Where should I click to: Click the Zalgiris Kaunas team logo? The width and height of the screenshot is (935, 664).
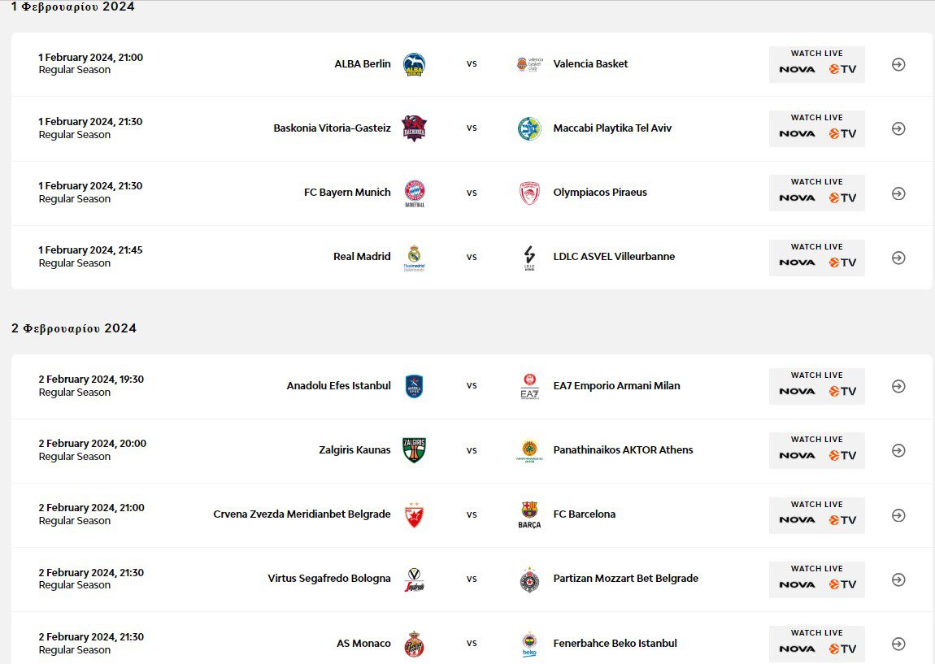point(415,450)
